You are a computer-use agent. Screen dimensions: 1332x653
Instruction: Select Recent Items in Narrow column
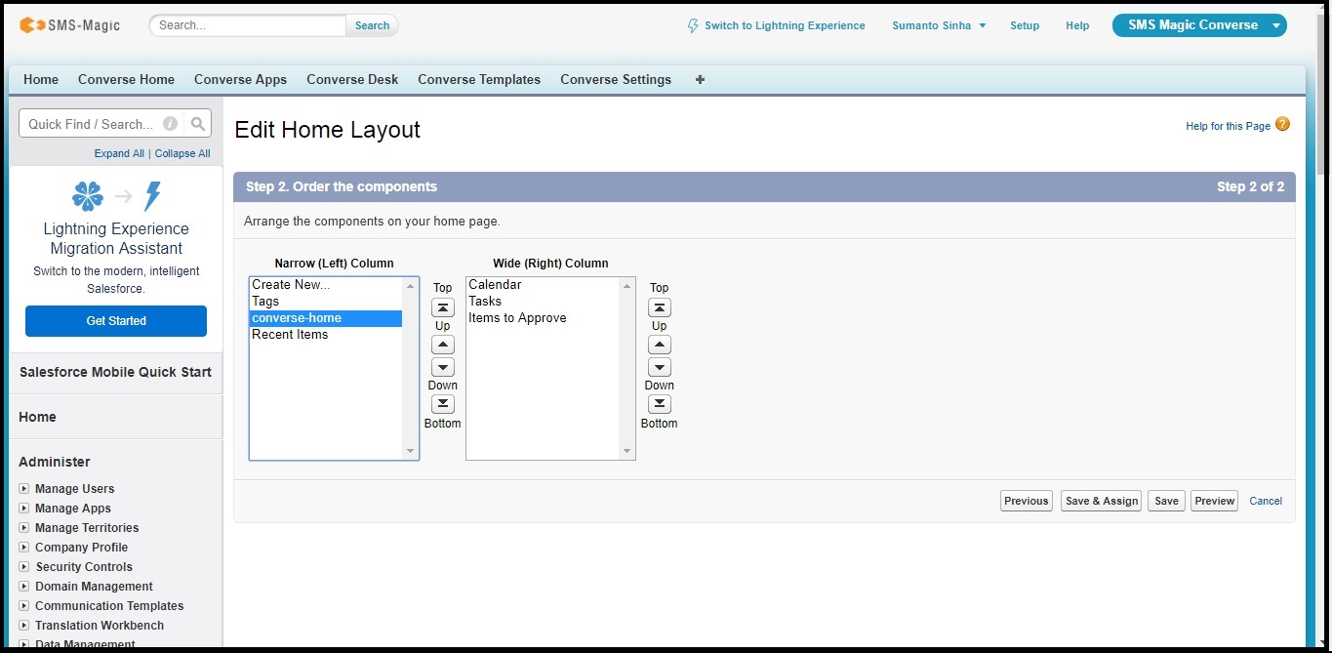click(x=326, y=335)
